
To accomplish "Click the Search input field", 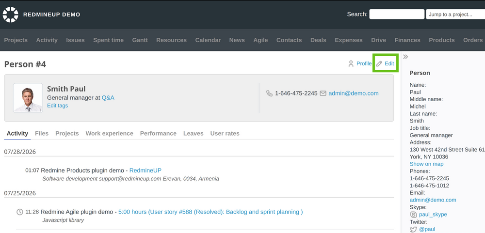I will 397,14.
